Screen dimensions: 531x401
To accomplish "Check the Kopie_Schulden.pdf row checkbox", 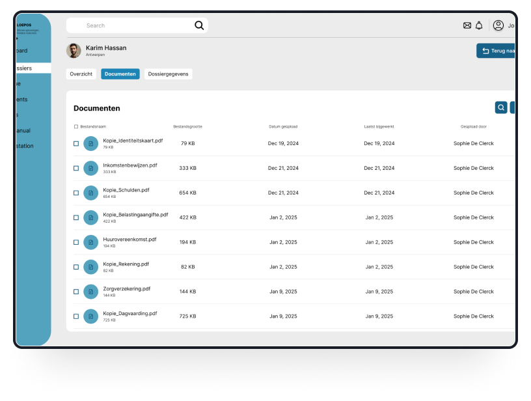I will pos(76,193).
